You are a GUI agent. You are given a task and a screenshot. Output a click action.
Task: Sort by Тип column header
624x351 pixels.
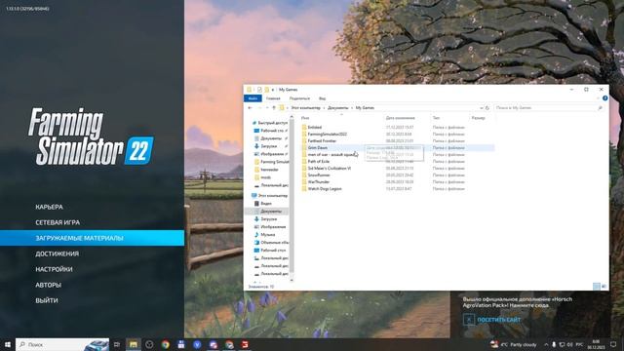coord(436,118)
